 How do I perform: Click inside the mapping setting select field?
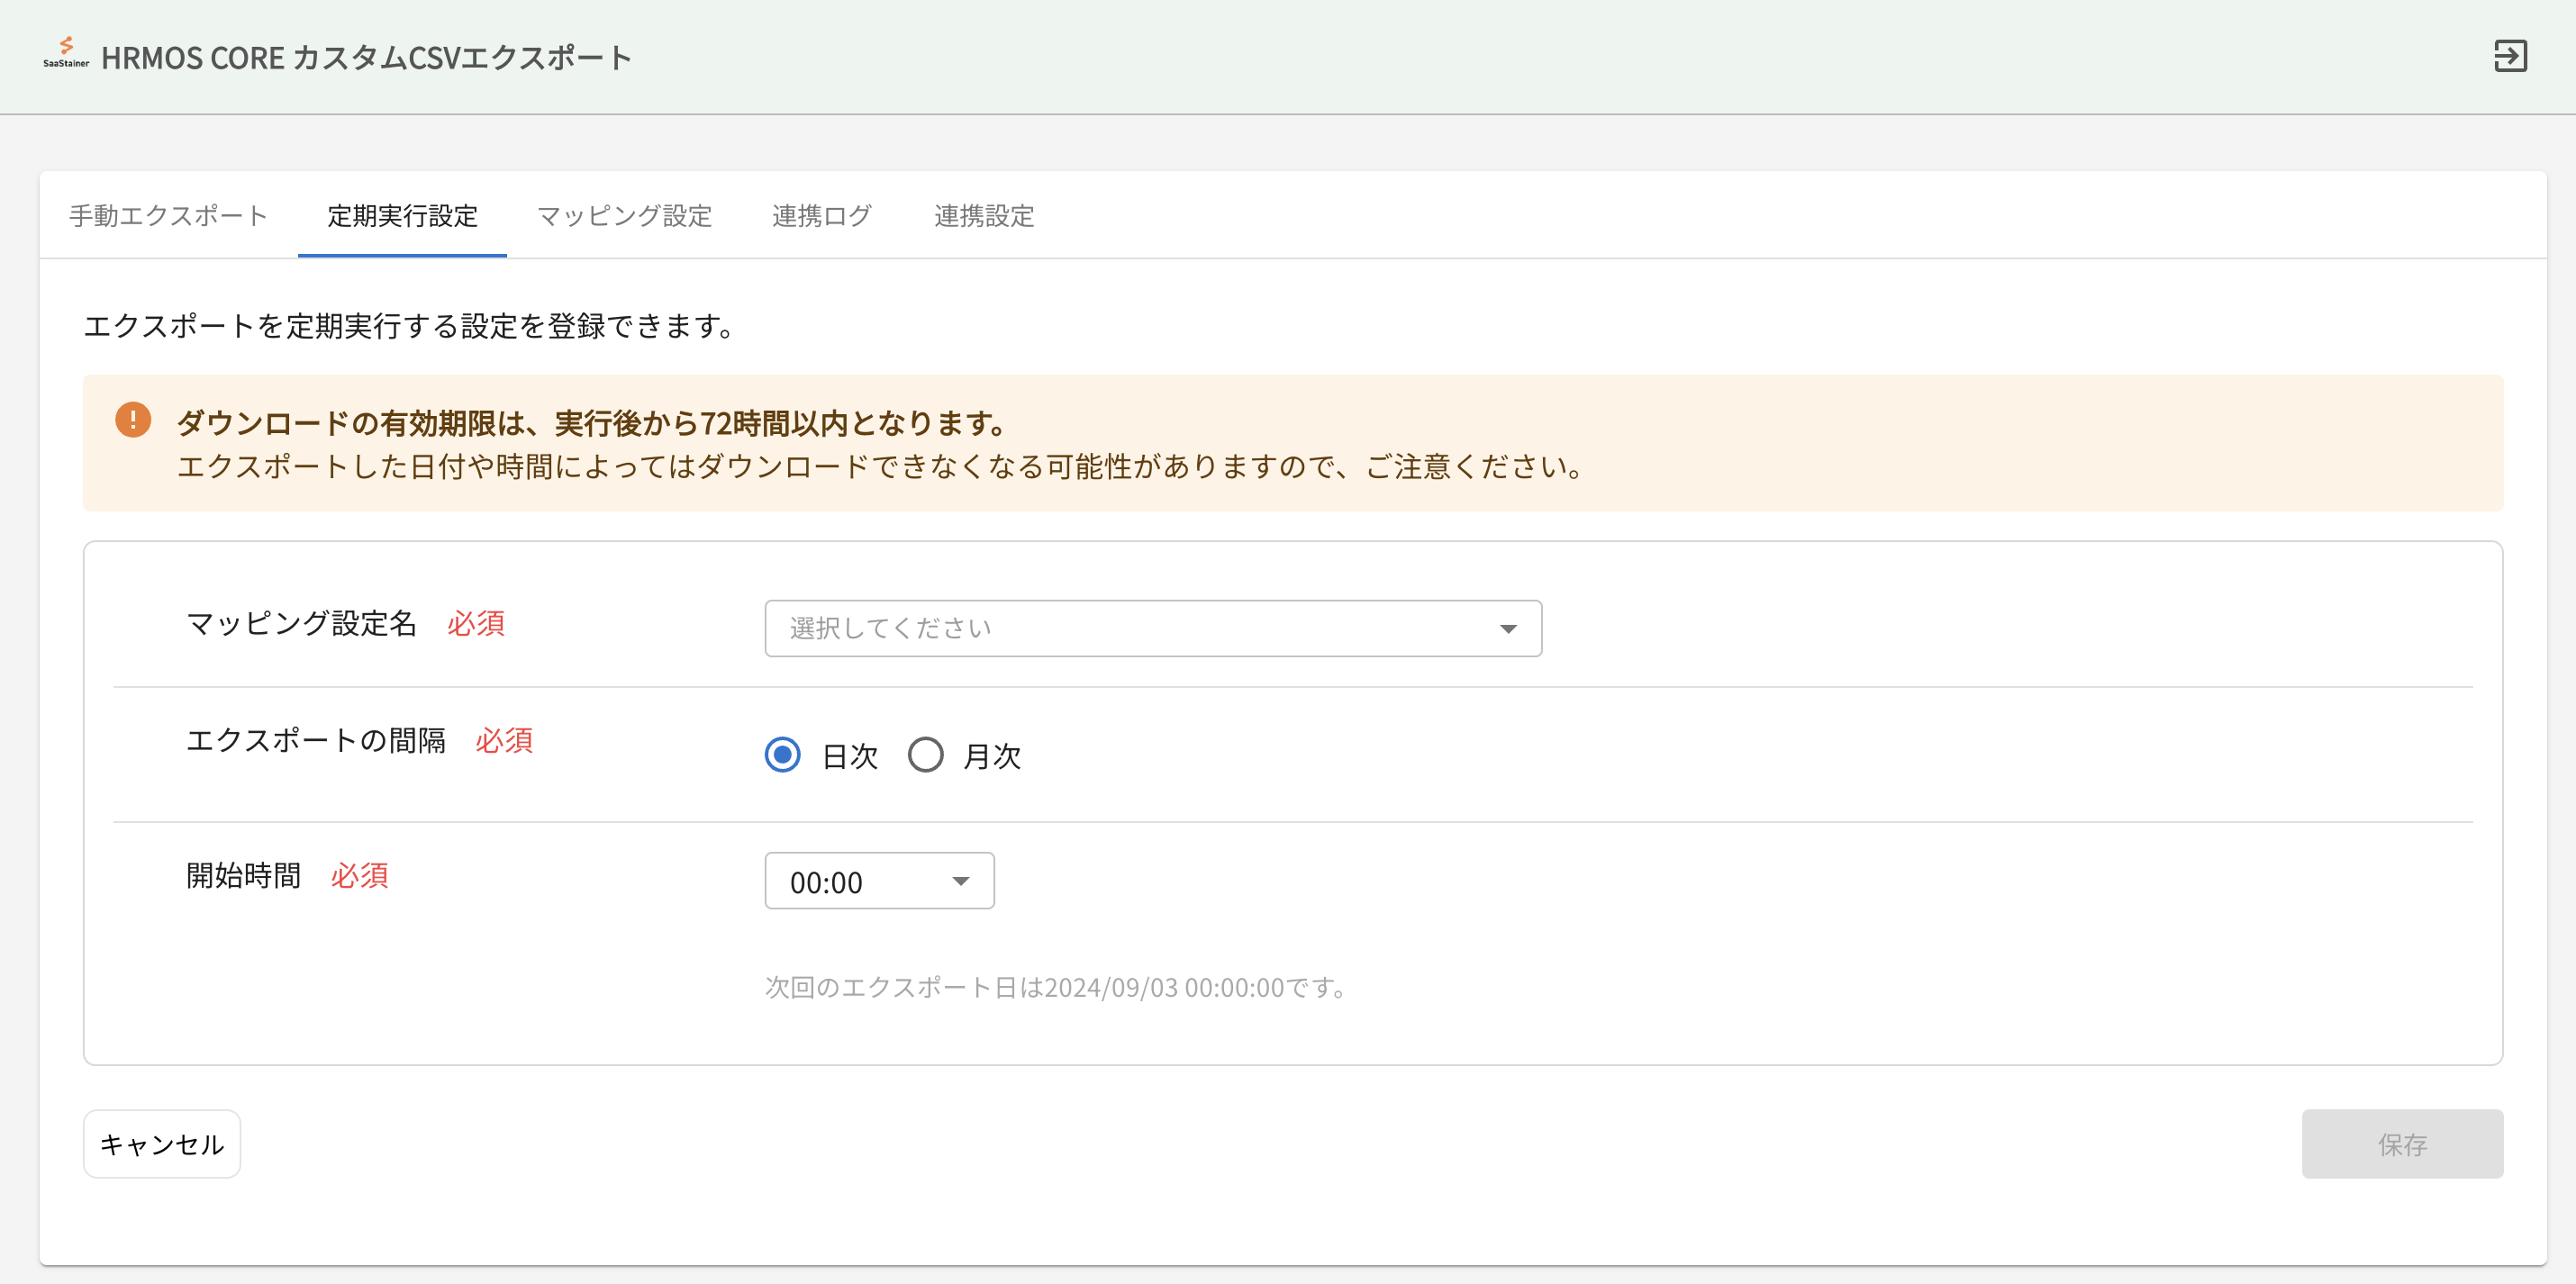click(1100, 628)
